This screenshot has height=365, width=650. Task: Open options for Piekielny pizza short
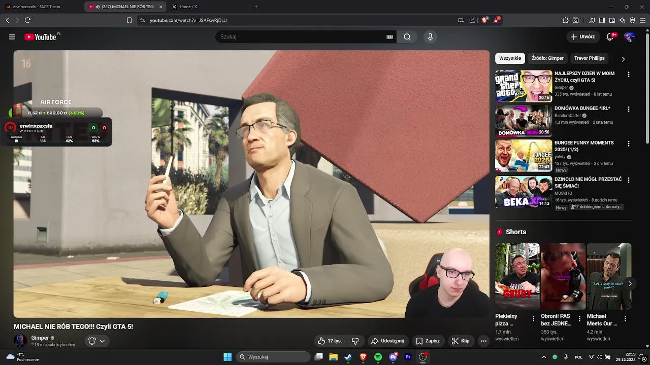pyautogui.click(x=533, y=319)
